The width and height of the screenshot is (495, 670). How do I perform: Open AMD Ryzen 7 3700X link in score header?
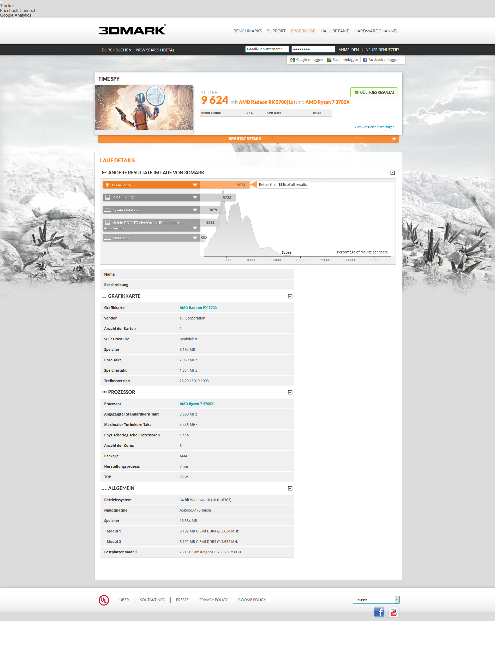327,102
